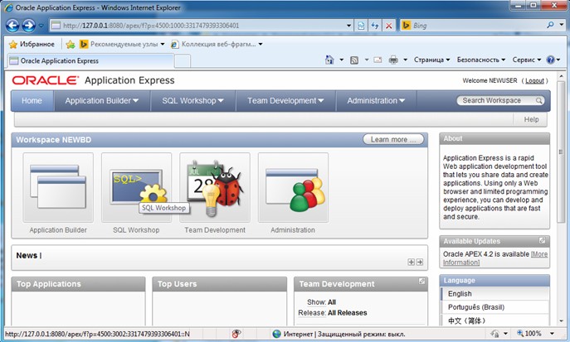Click the Logout link
The width and height of the screenshot is (570, 342).
click(x=534, y=80)
